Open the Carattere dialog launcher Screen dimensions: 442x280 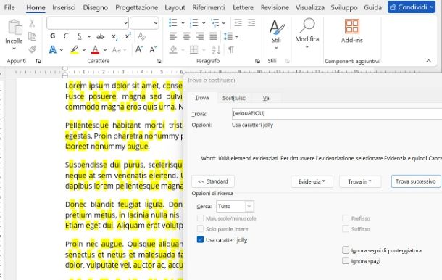click(x=159, y=61)
